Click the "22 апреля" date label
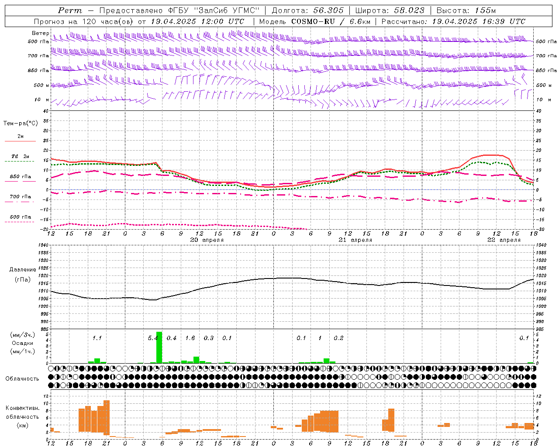The image size is (559, 447). pos(504,240)
